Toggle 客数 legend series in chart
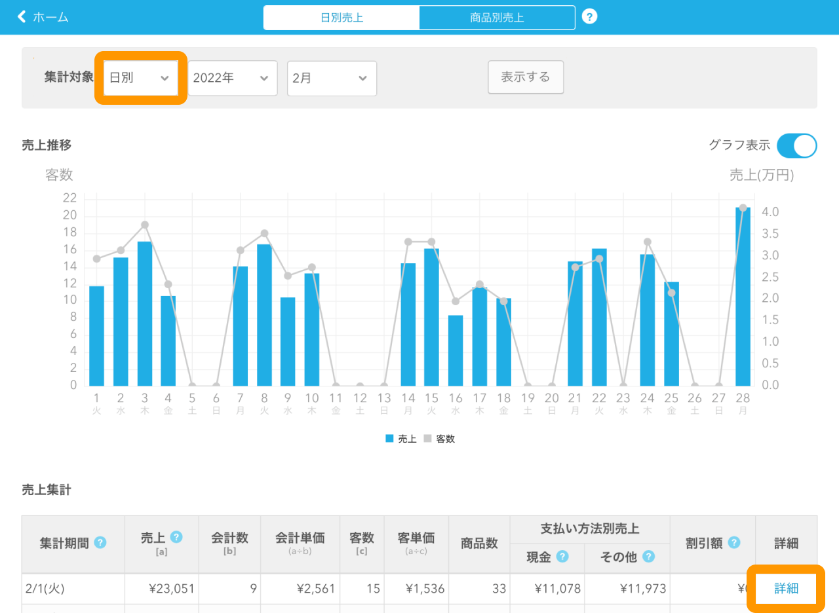The image size is (839, 613). tap(439, 439)
